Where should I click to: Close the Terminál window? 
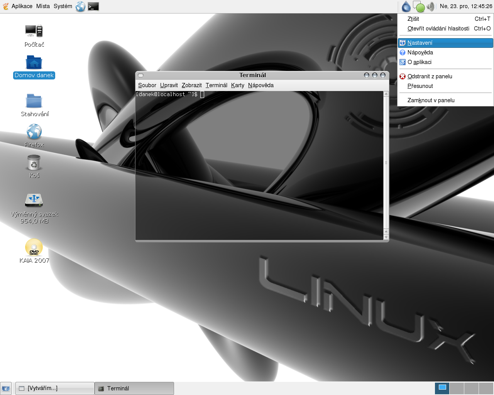click(383, 75)
